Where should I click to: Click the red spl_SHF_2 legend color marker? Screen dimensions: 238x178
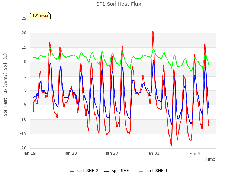pyautogui.click(x=72, y=171)
